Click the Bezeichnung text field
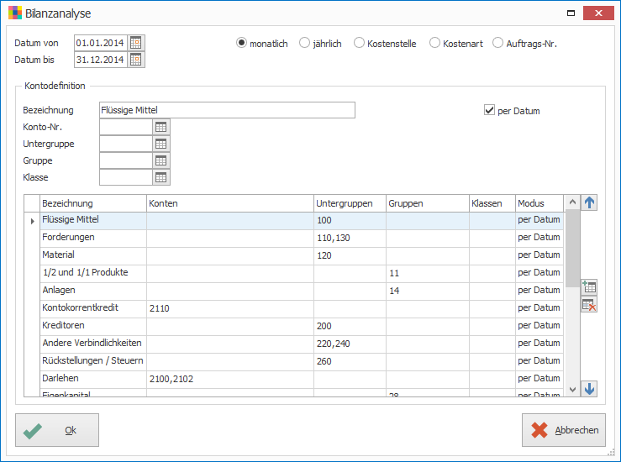 tap(227, 110)
